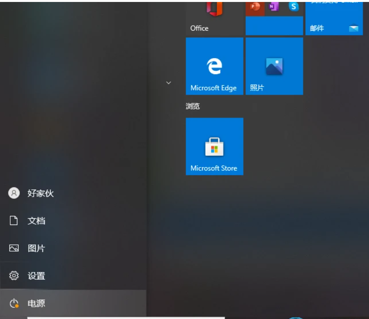Click the 图片 pictures icon
The width and height of the screenshot is (369, 319).
coord(14,248)
